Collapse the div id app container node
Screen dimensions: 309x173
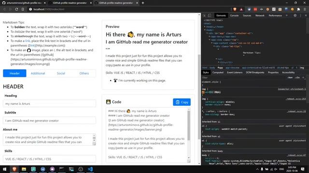207,33
